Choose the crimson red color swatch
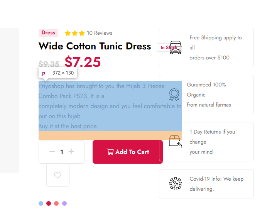272x210 pixels. [x=49, y=203]
